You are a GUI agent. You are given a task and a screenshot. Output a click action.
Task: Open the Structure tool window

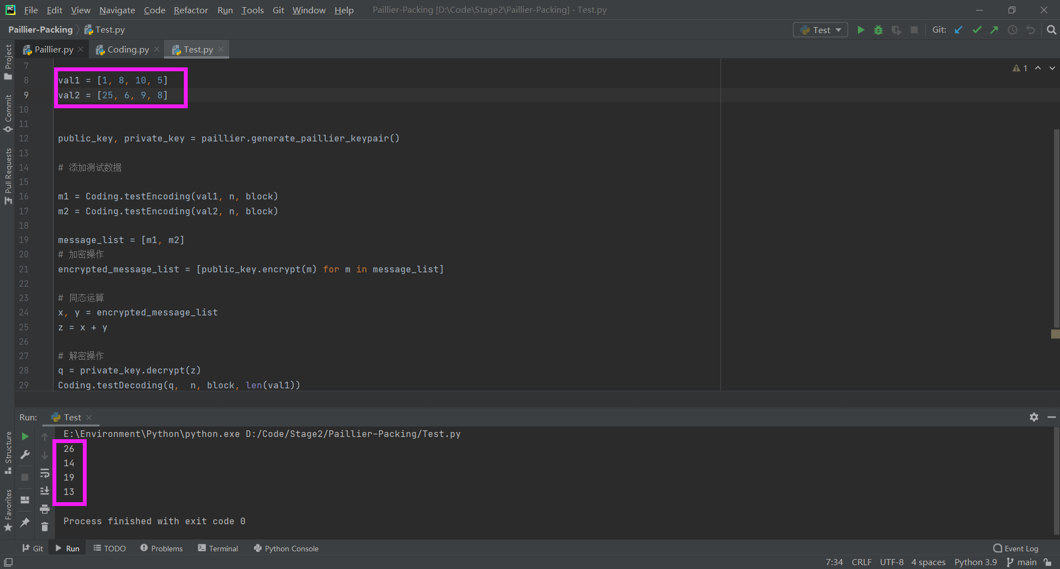tap(8, 452)
